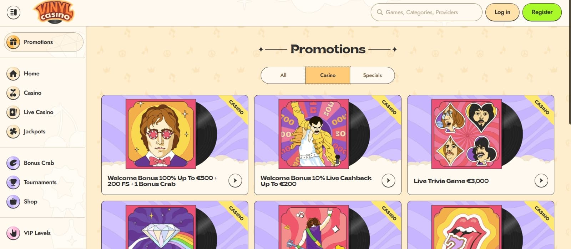This screenshot has width=571, height=249.
Task: Go to Home via house icon
Action: click(x=13, y=74)
